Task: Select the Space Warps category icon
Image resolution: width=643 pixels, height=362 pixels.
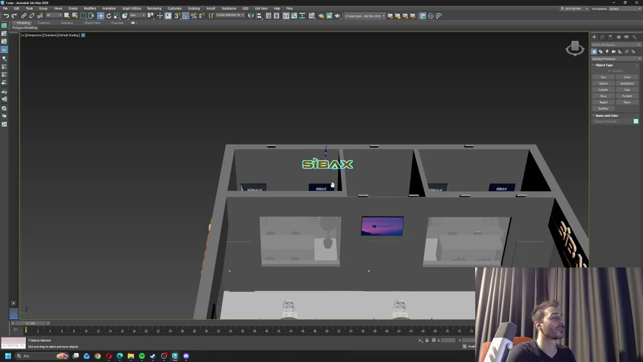Action: point(626,51)
